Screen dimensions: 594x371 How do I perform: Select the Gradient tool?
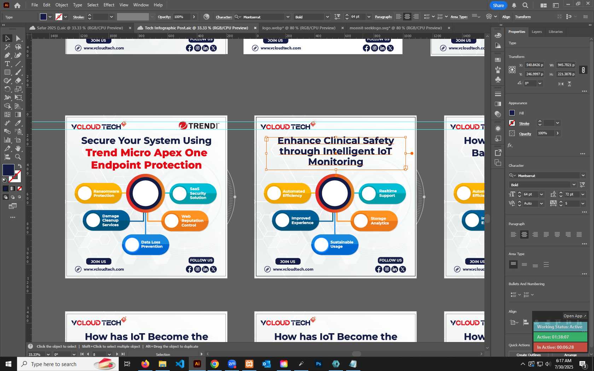18,114
